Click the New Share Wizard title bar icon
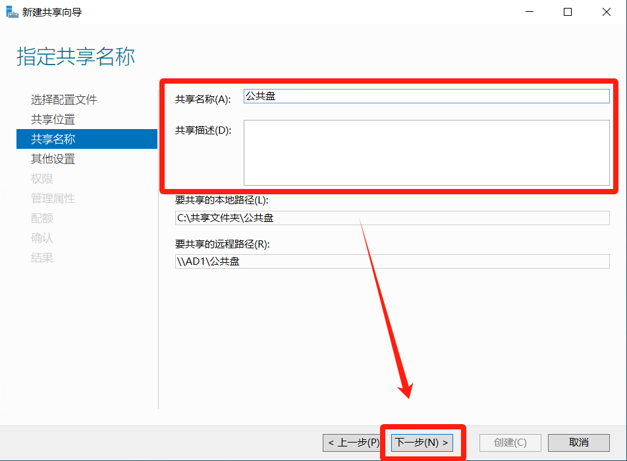Screen dimensions: 627x461 tap(12, 12)
